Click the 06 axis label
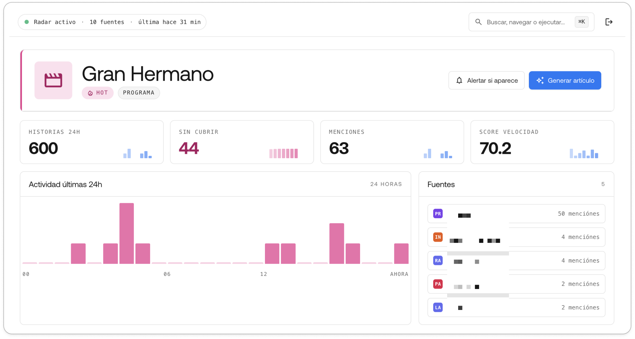This screenshot has width=635, height=339. [167, 274]
